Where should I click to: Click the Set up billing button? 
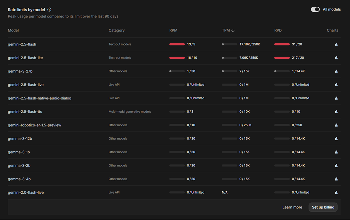(x=323, y=207)
